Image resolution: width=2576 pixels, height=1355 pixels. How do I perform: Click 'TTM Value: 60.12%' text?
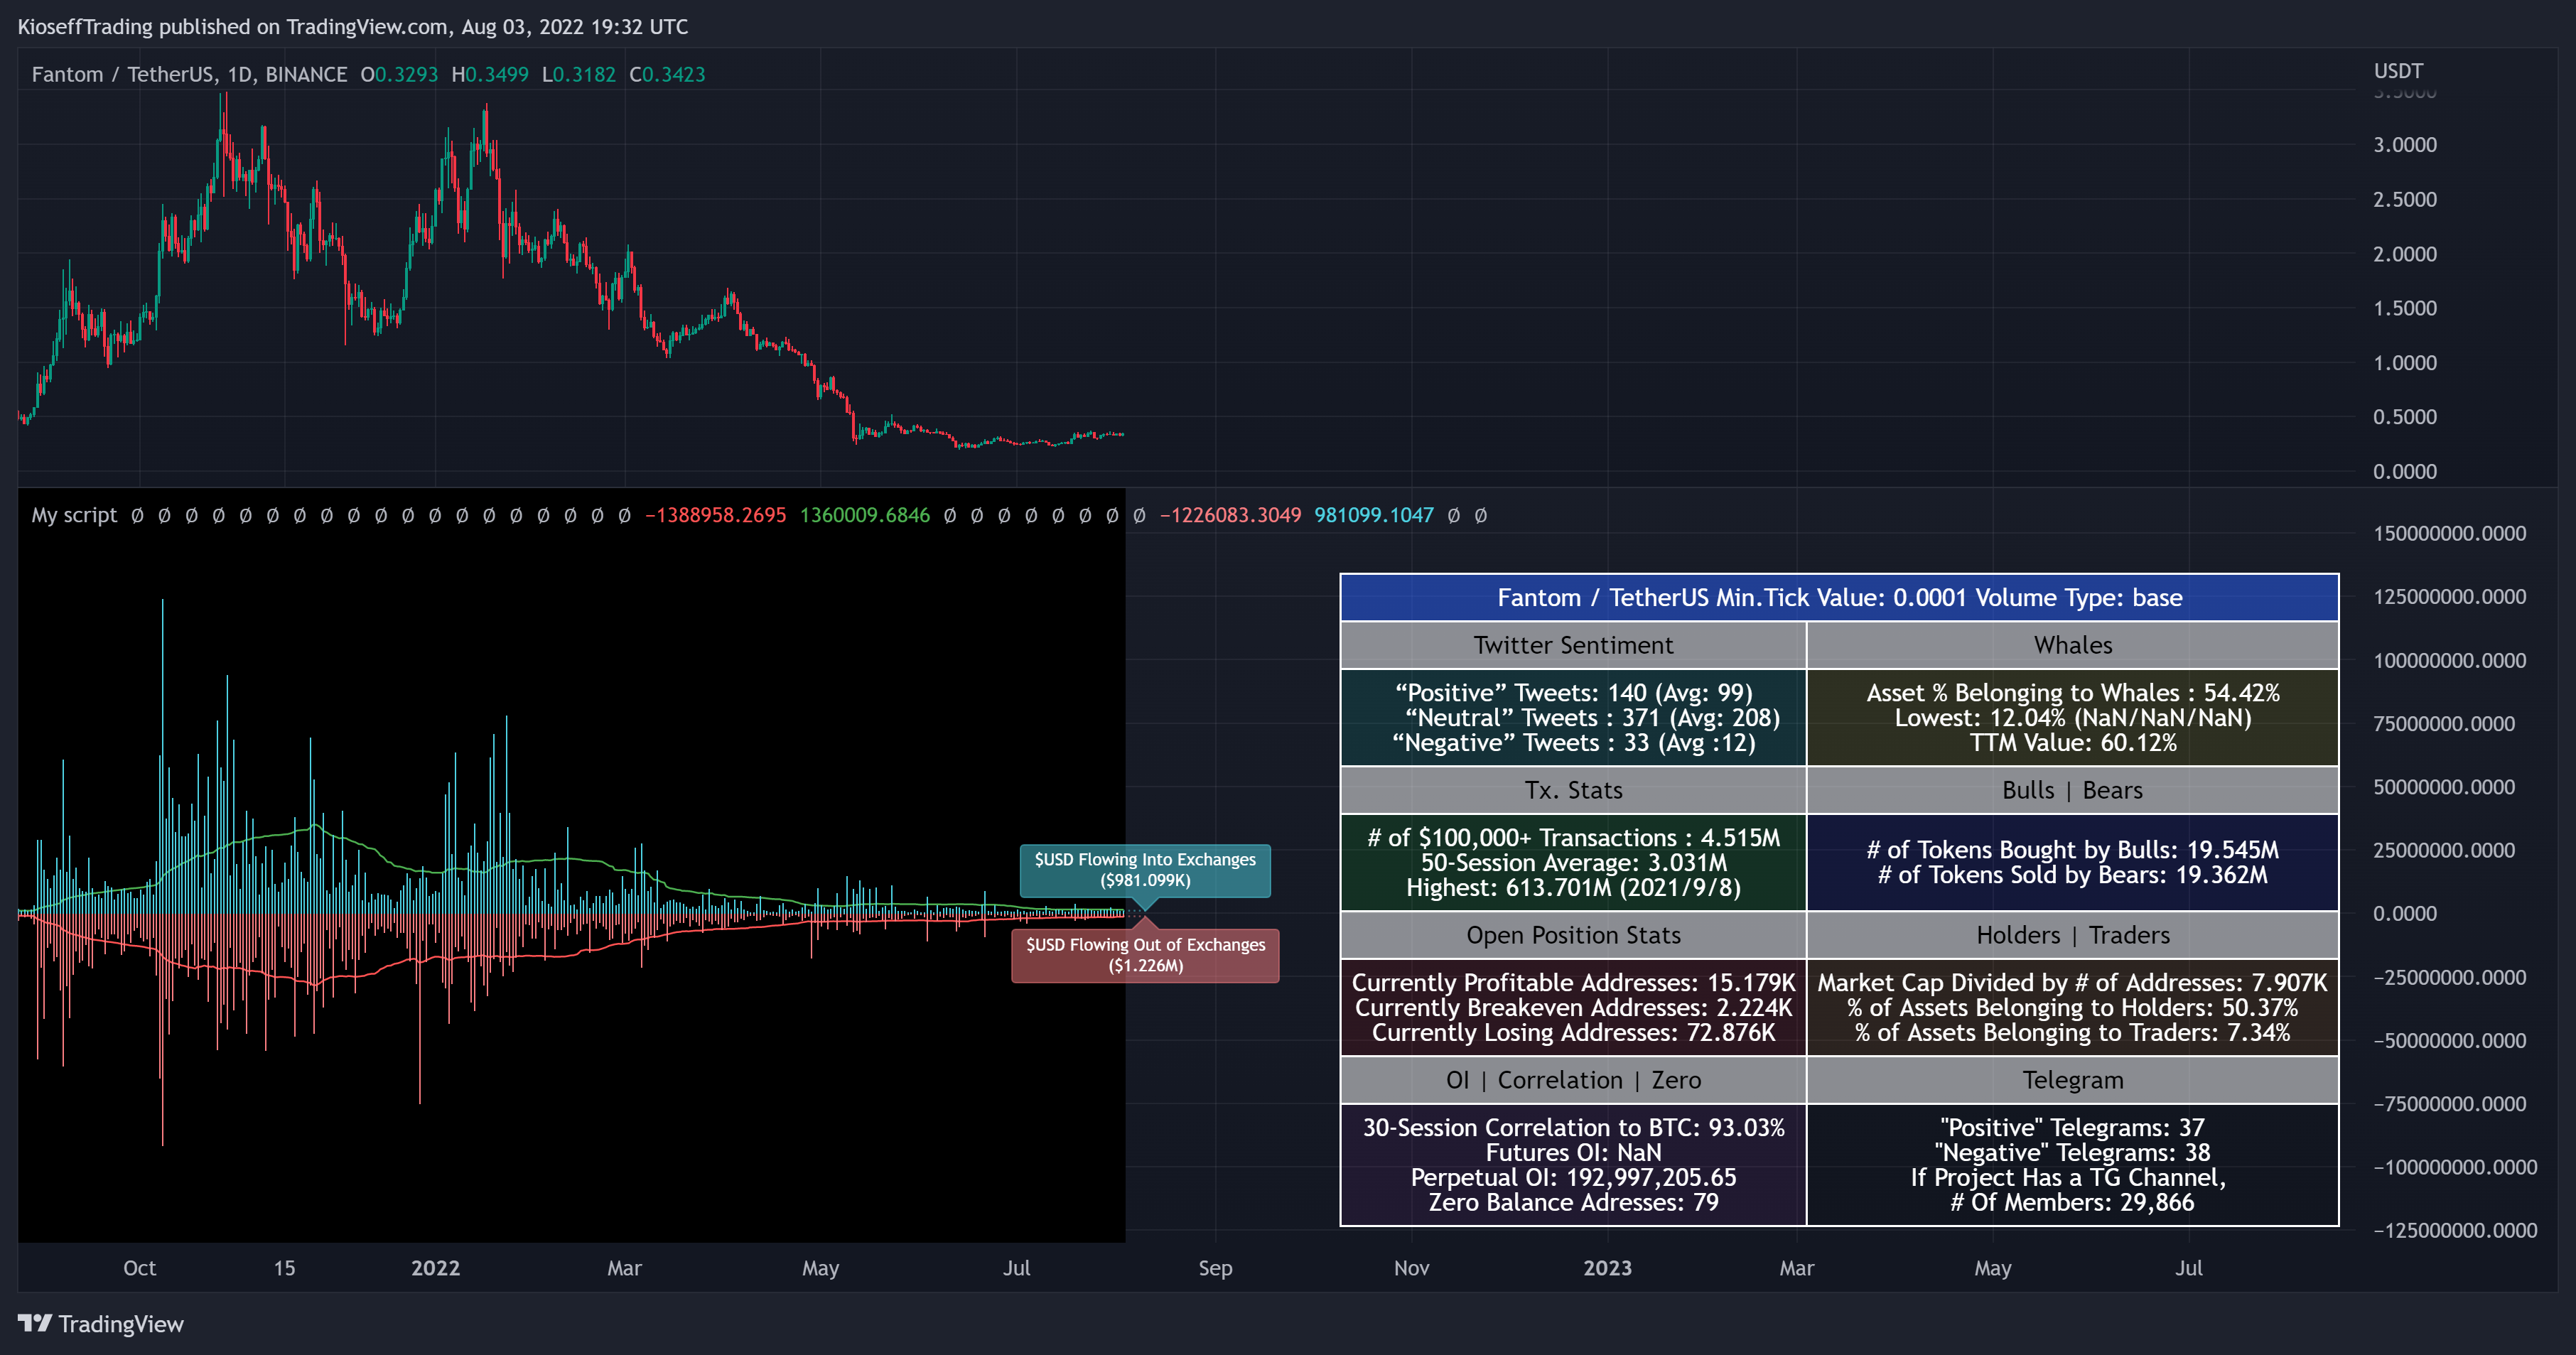coord(2073,743)
